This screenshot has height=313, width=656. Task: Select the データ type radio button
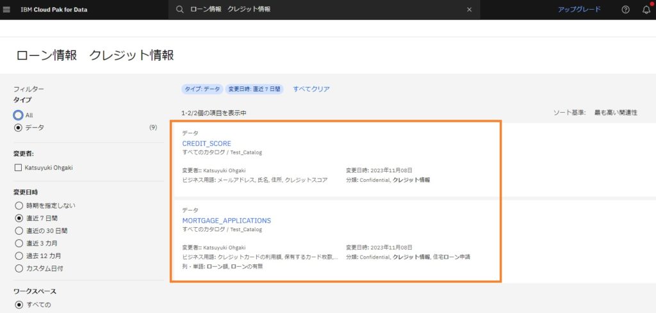[18, 128]
